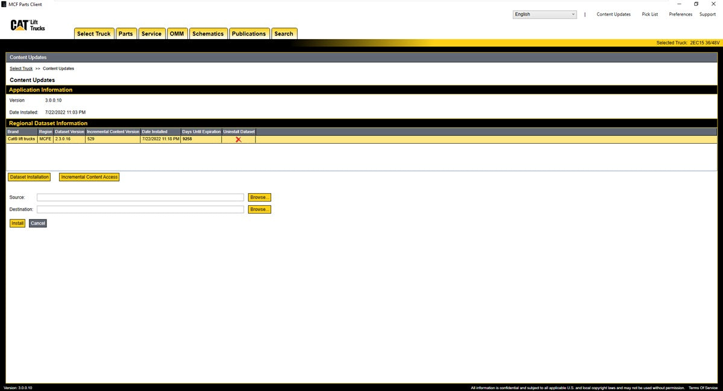
Task: Click the CAT Lift Trucks logo
Action: point(28,25)
